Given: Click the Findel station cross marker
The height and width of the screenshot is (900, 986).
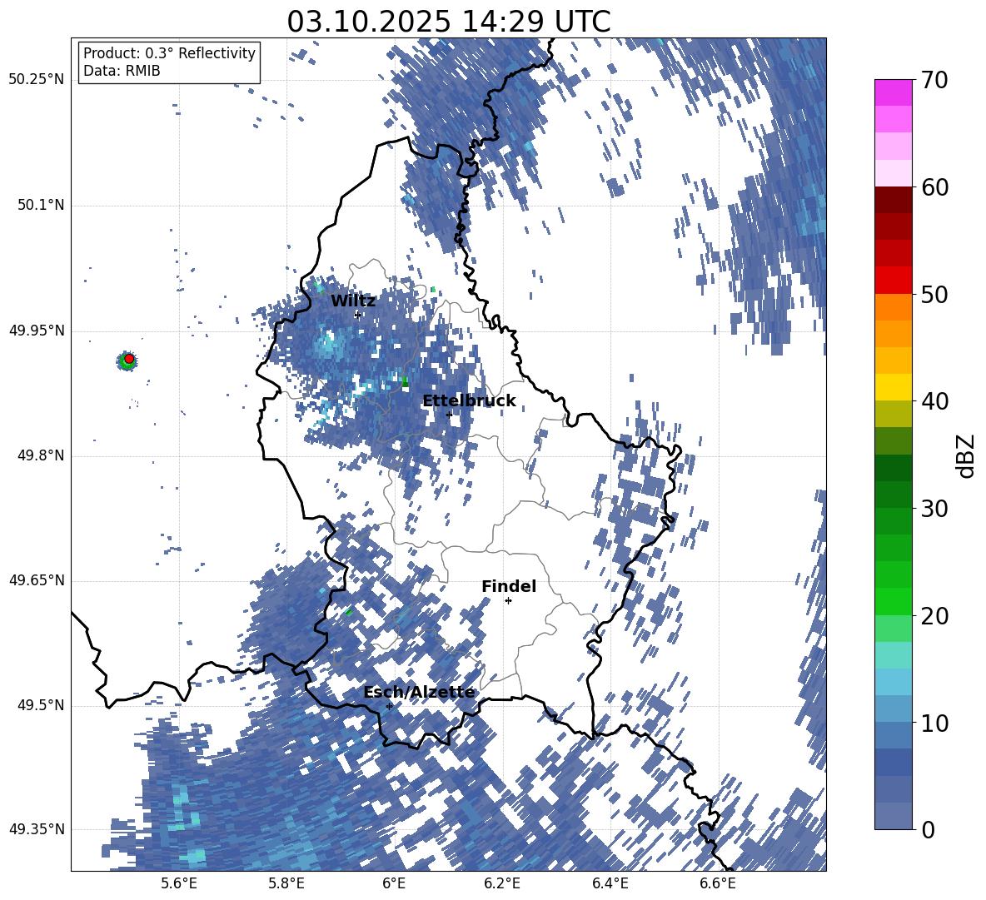Looking at the screenshot, I should 508,601.
